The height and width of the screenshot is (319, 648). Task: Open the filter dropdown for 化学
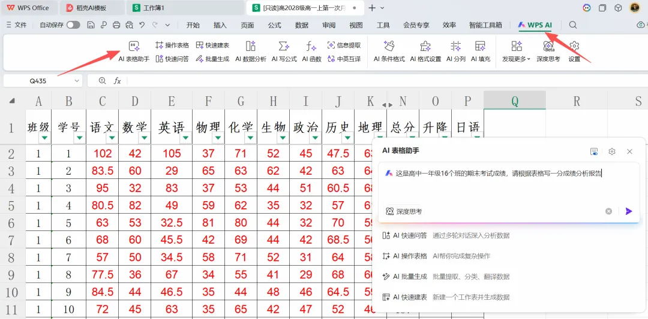pos(250,138)
